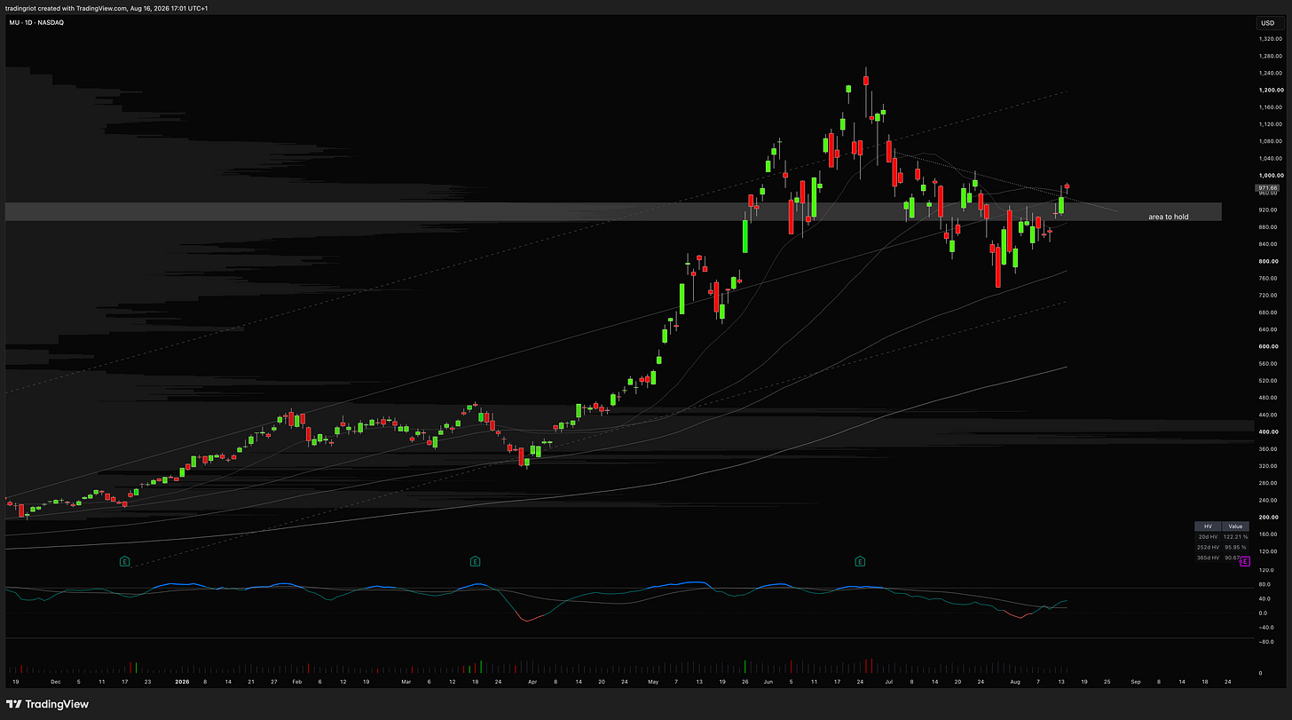Click the 680.00 price axis label

pyautogui.click(x=1266, y=312)
